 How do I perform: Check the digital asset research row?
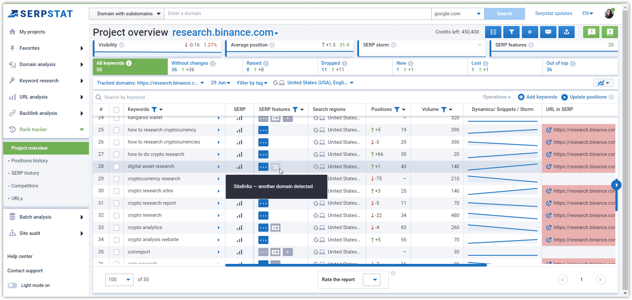coord(116,167)
